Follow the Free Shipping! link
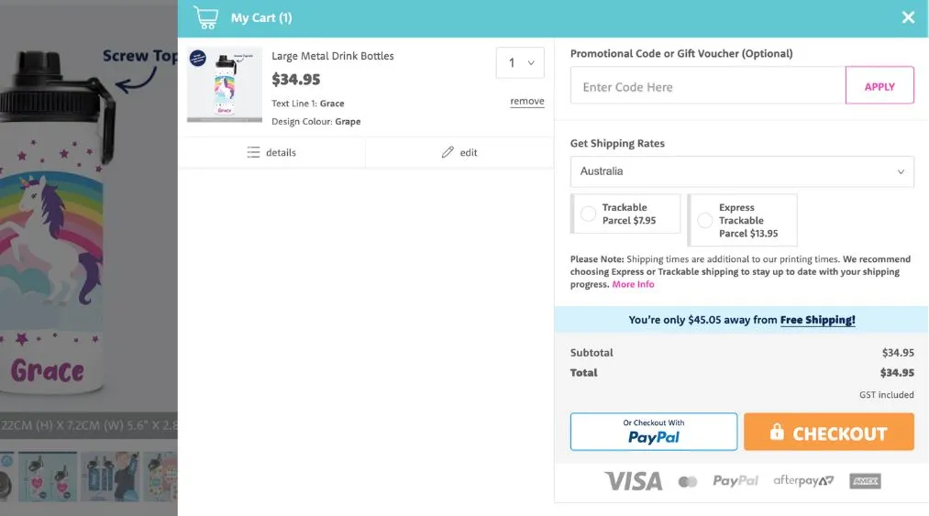This screenshot has height=516, width=929. 817,320
